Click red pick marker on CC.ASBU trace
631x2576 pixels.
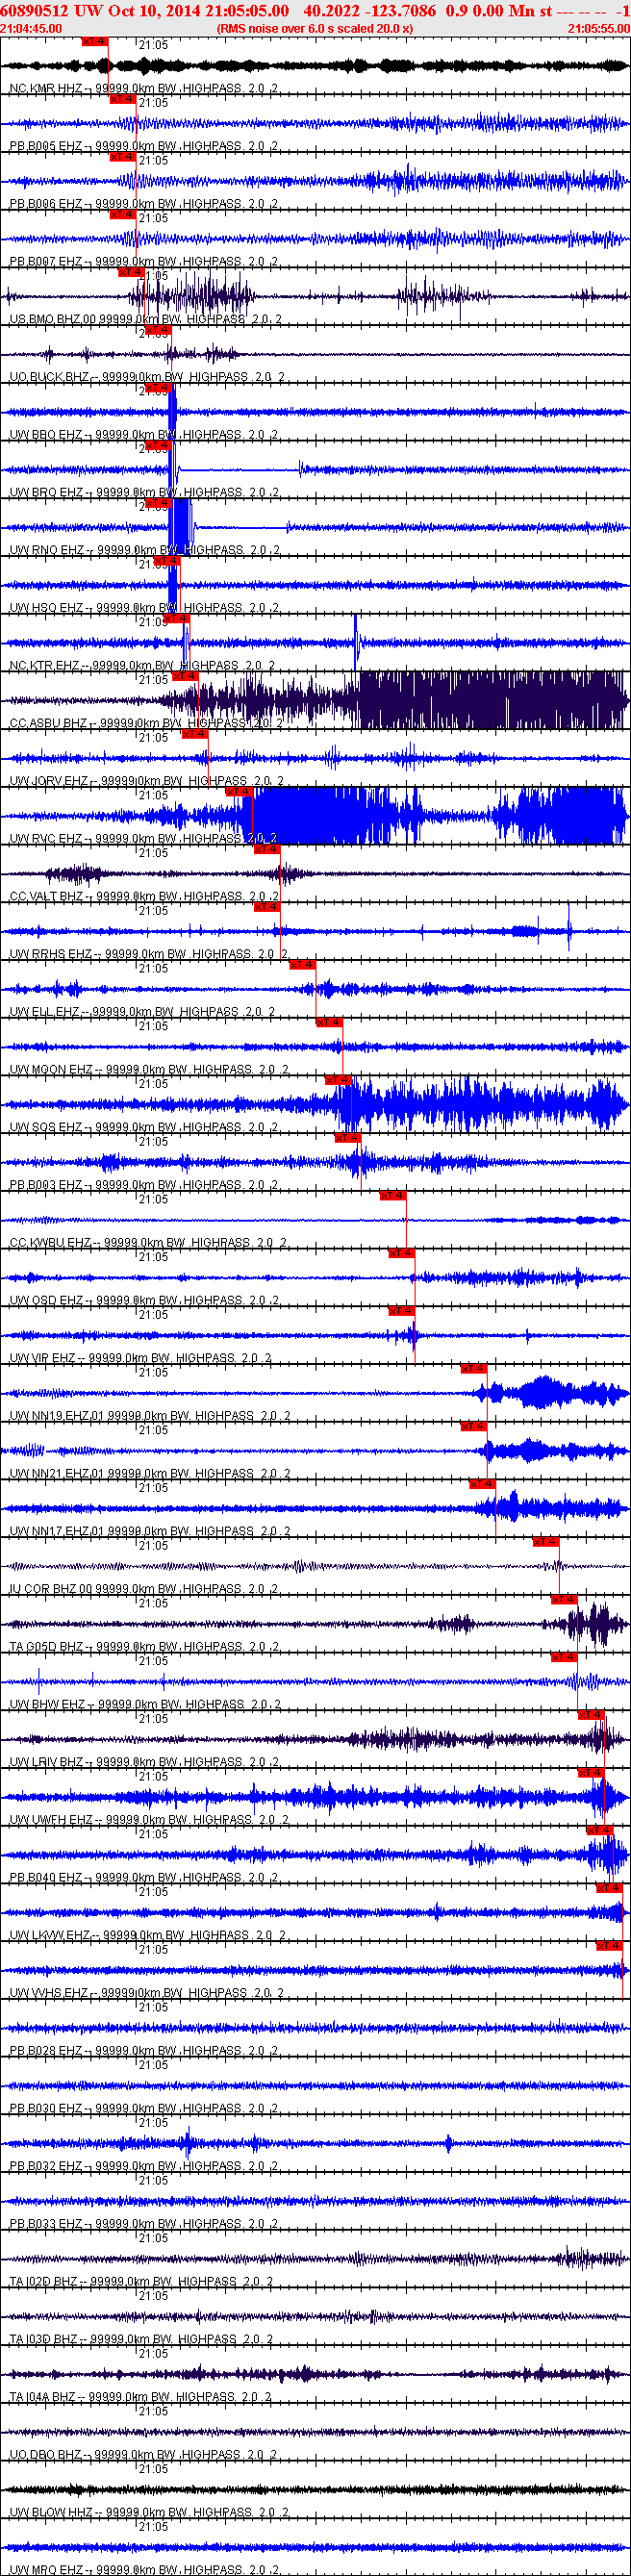tap(185, 677)
